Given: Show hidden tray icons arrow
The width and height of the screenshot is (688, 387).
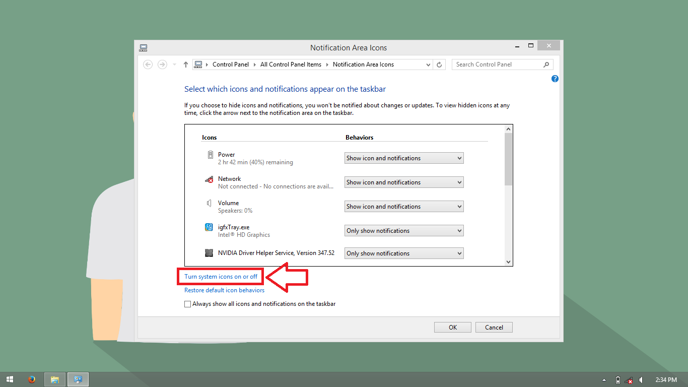Looking at the screenshot, I should pyautogui.click(x=604, y=380).
